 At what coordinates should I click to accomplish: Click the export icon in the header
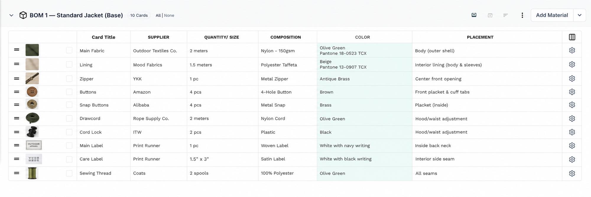pos(490,15)
